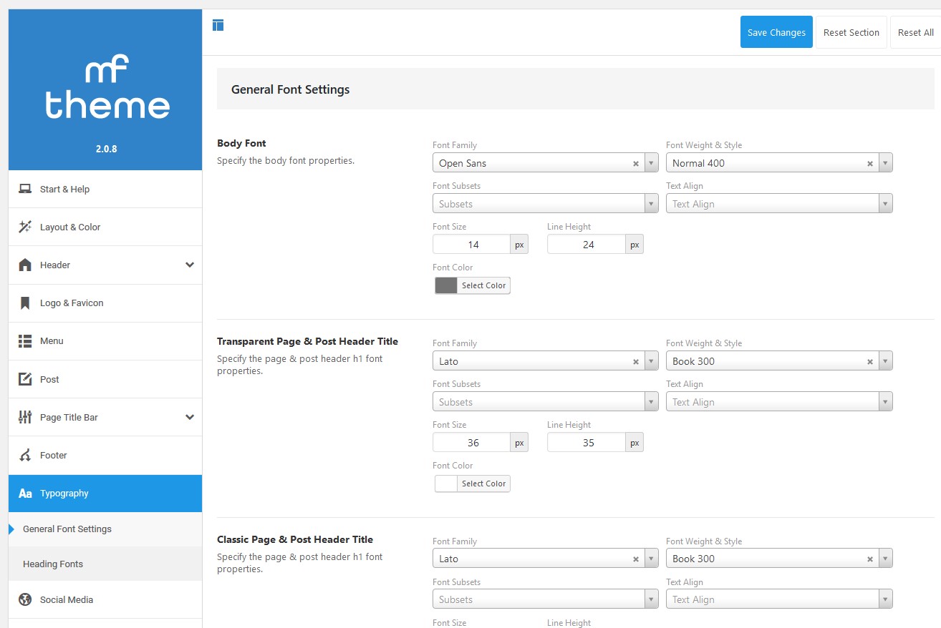Viewport: 941px width, 628px height.
Task: Clear the Open Sans font family selection
Action: 635,163
